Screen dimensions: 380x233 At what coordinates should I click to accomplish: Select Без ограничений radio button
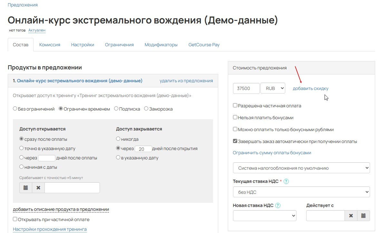tap(15, 109)
